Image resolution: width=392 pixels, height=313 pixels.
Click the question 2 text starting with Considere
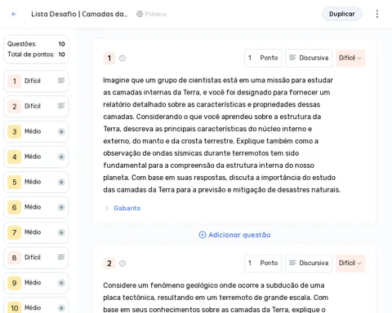[x=216, y=298]
